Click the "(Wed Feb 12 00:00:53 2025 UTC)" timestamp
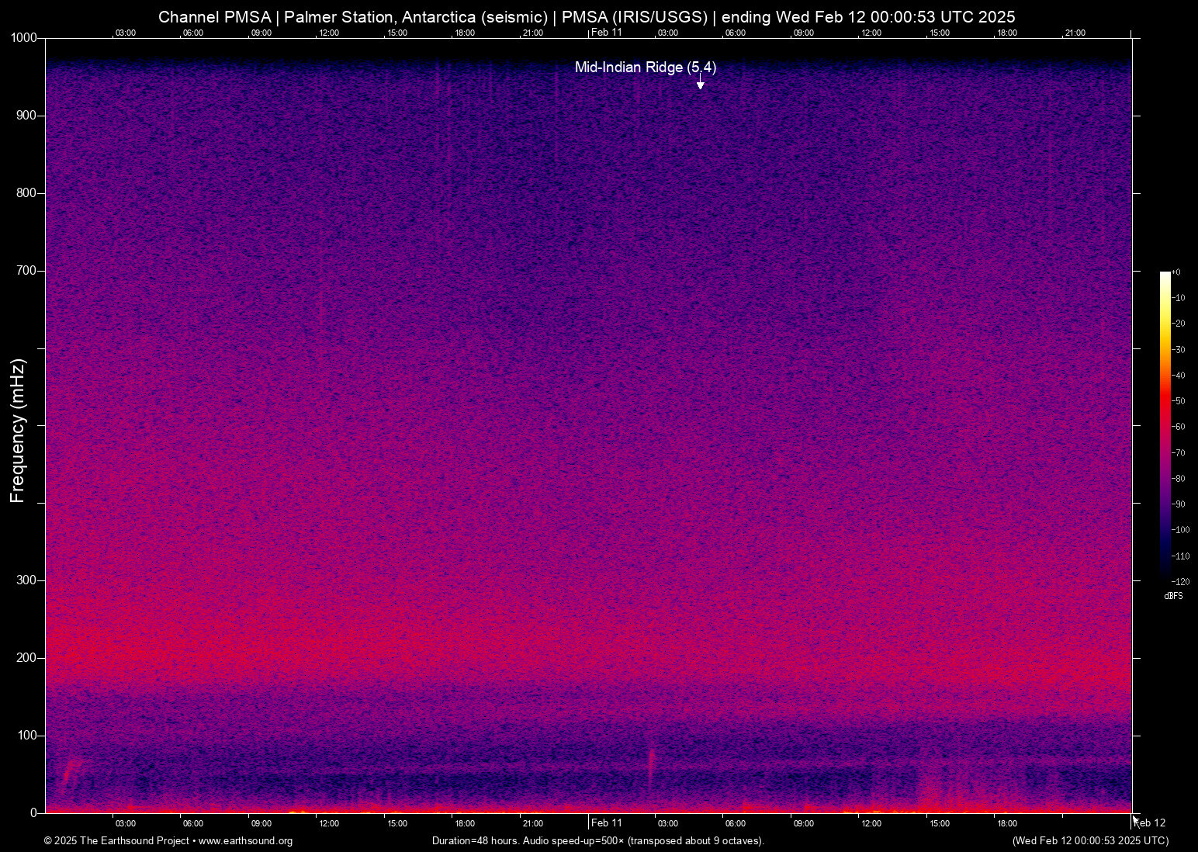Viewport: 1198px width, 852px height. pyautogui.click(x=1090, y=841)
